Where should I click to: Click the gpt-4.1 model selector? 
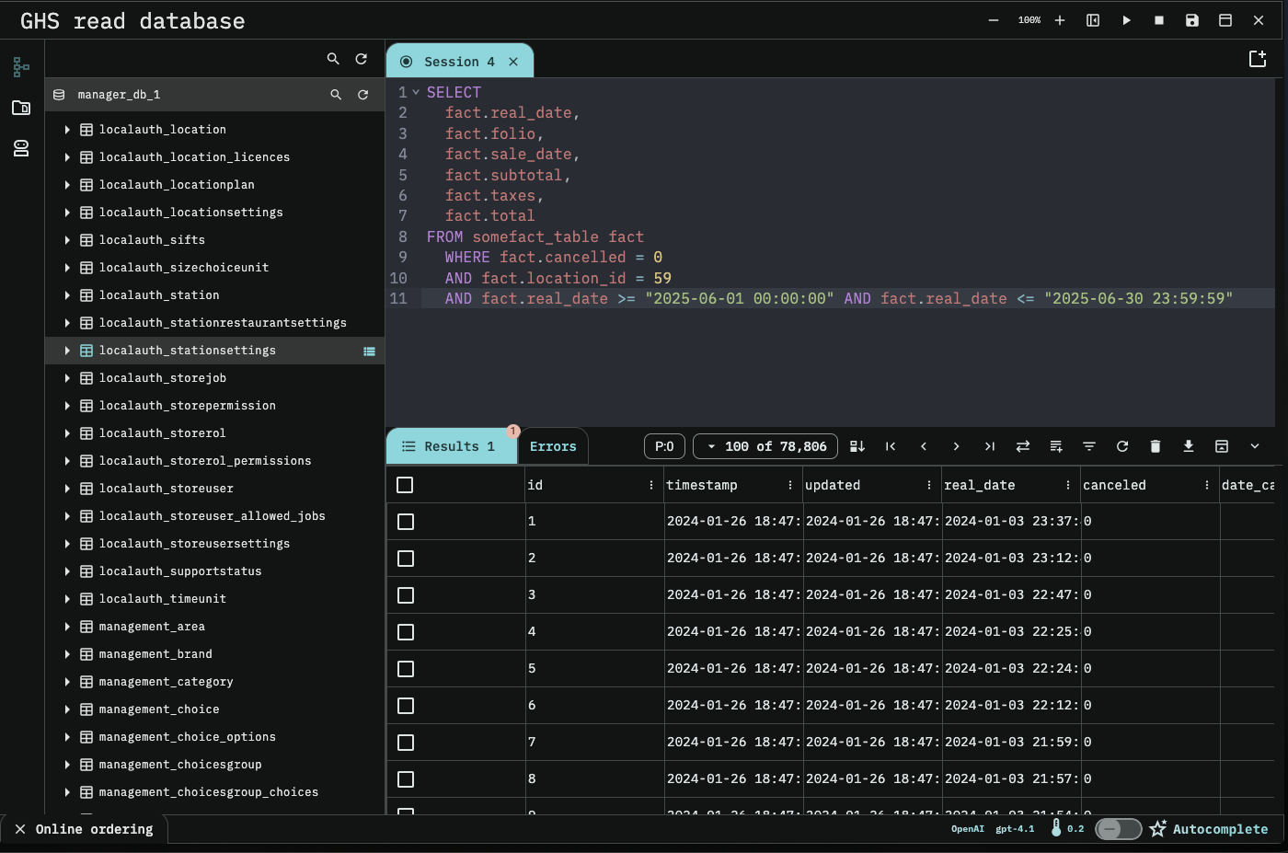tap(1015, 829)
